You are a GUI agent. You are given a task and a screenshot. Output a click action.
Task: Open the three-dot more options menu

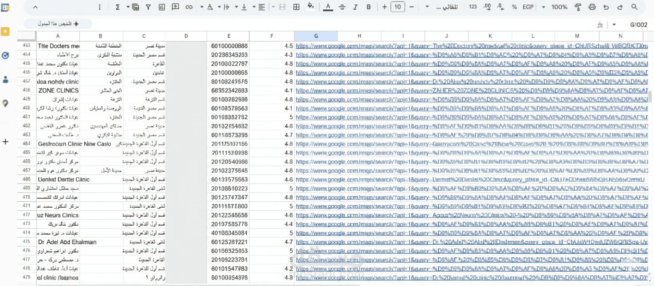pos(100,7)
